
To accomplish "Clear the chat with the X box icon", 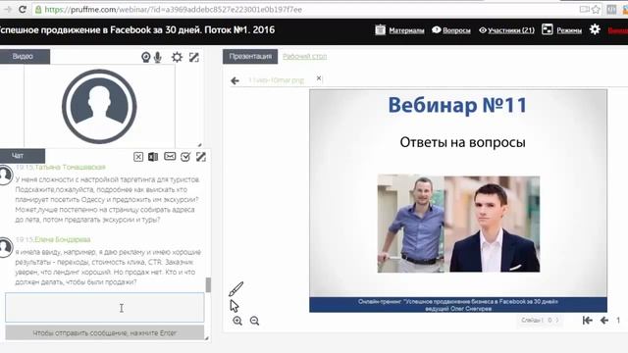I will tap(138, 157).
